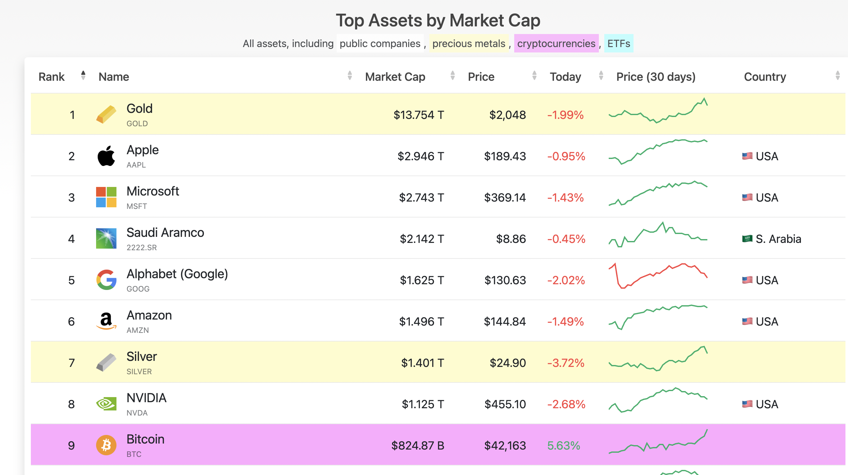Click the USA flag in Microsoft row

(x=747, y=197)
